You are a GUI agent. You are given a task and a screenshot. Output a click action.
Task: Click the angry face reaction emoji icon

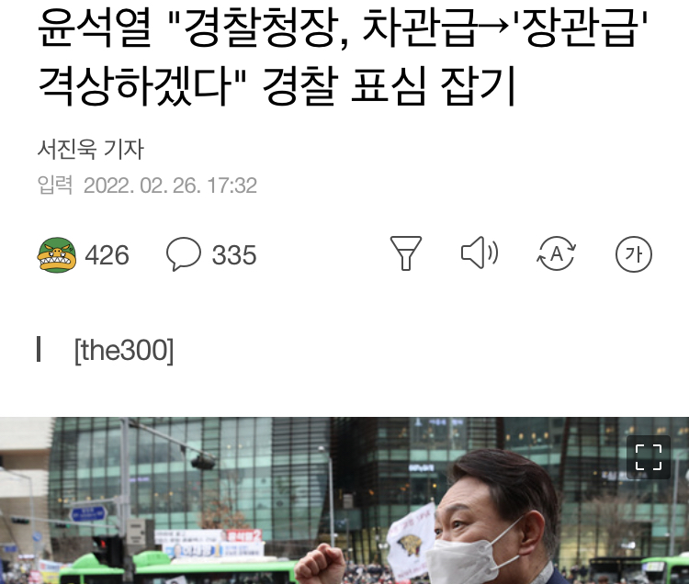(x=56, y=254)
